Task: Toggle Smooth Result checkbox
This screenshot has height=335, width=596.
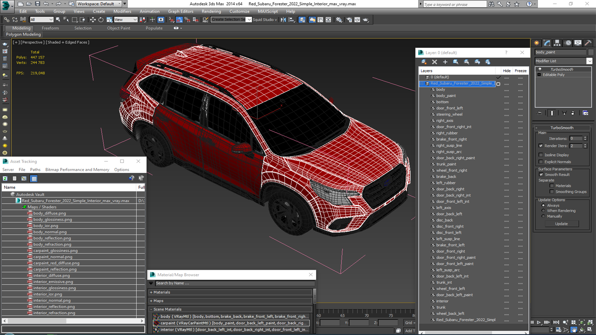Action: (x=541, y=175)
